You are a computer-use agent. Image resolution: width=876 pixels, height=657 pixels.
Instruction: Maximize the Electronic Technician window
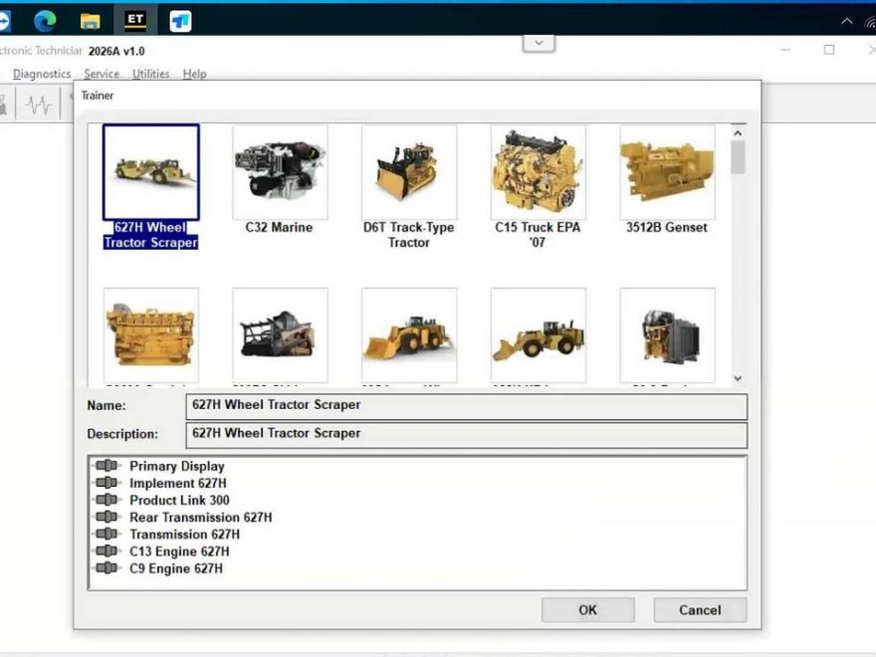pyautogui.click(x=829, y=50)
